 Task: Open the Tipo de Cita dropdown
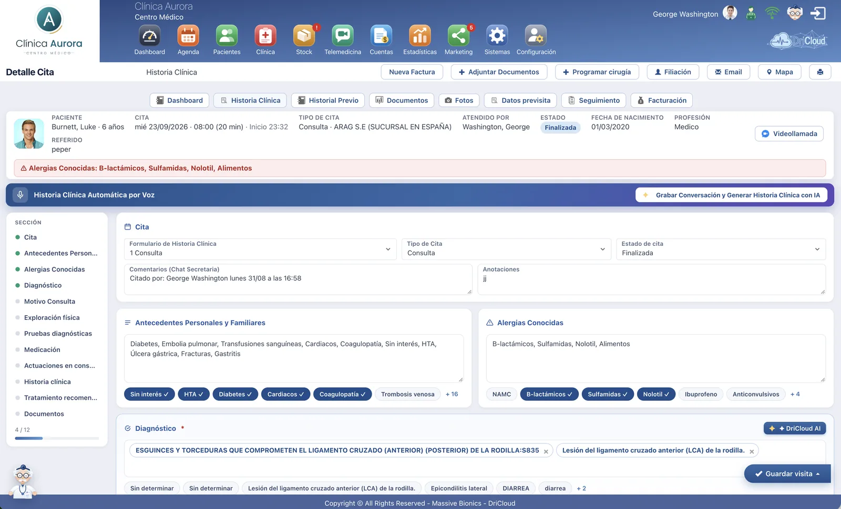pyautogui.click(x=506, y=249)
